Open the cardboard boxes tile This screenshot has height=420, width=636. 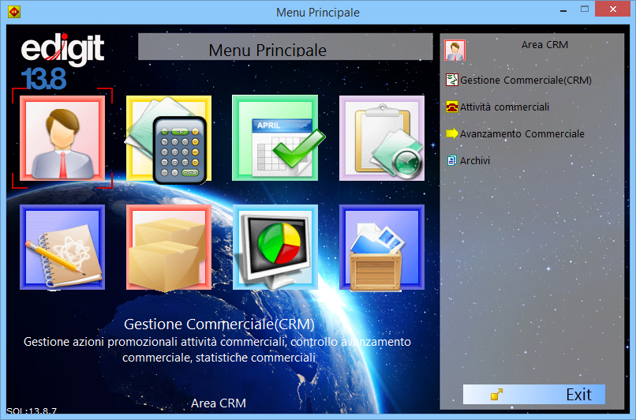(169, 248)
